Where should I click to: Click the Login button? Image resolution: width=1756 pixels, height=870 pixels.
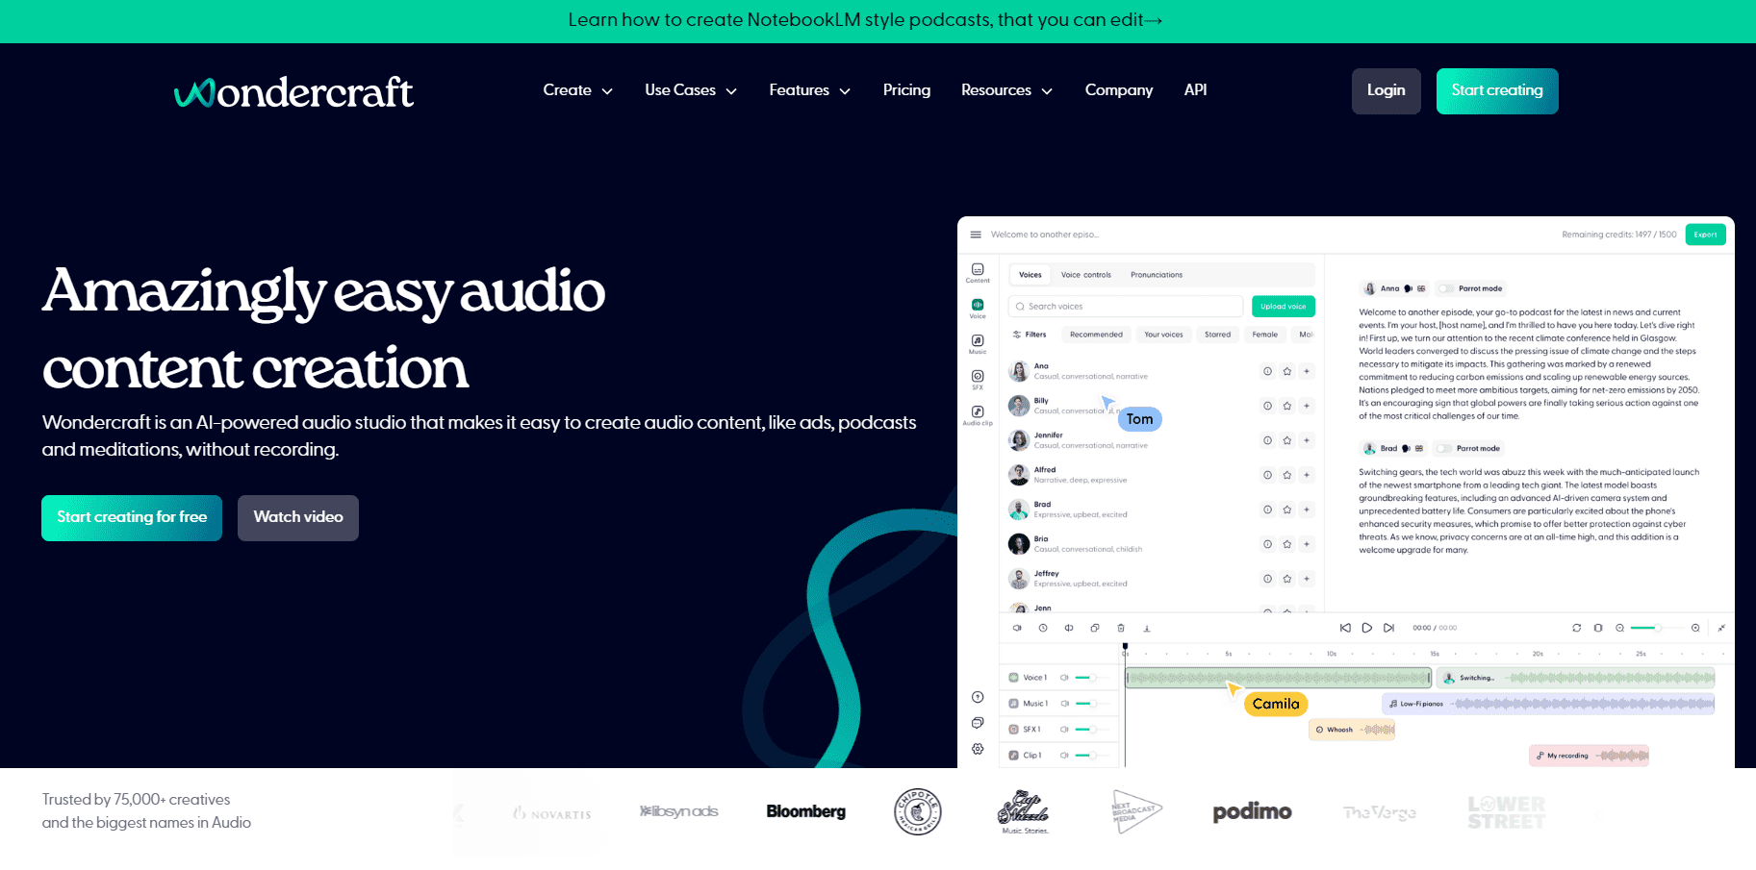point(1387,91)
